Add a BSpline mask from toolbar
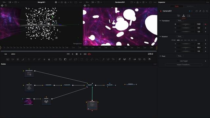Screen dimensions: 210x118 [x=97, y=59]
